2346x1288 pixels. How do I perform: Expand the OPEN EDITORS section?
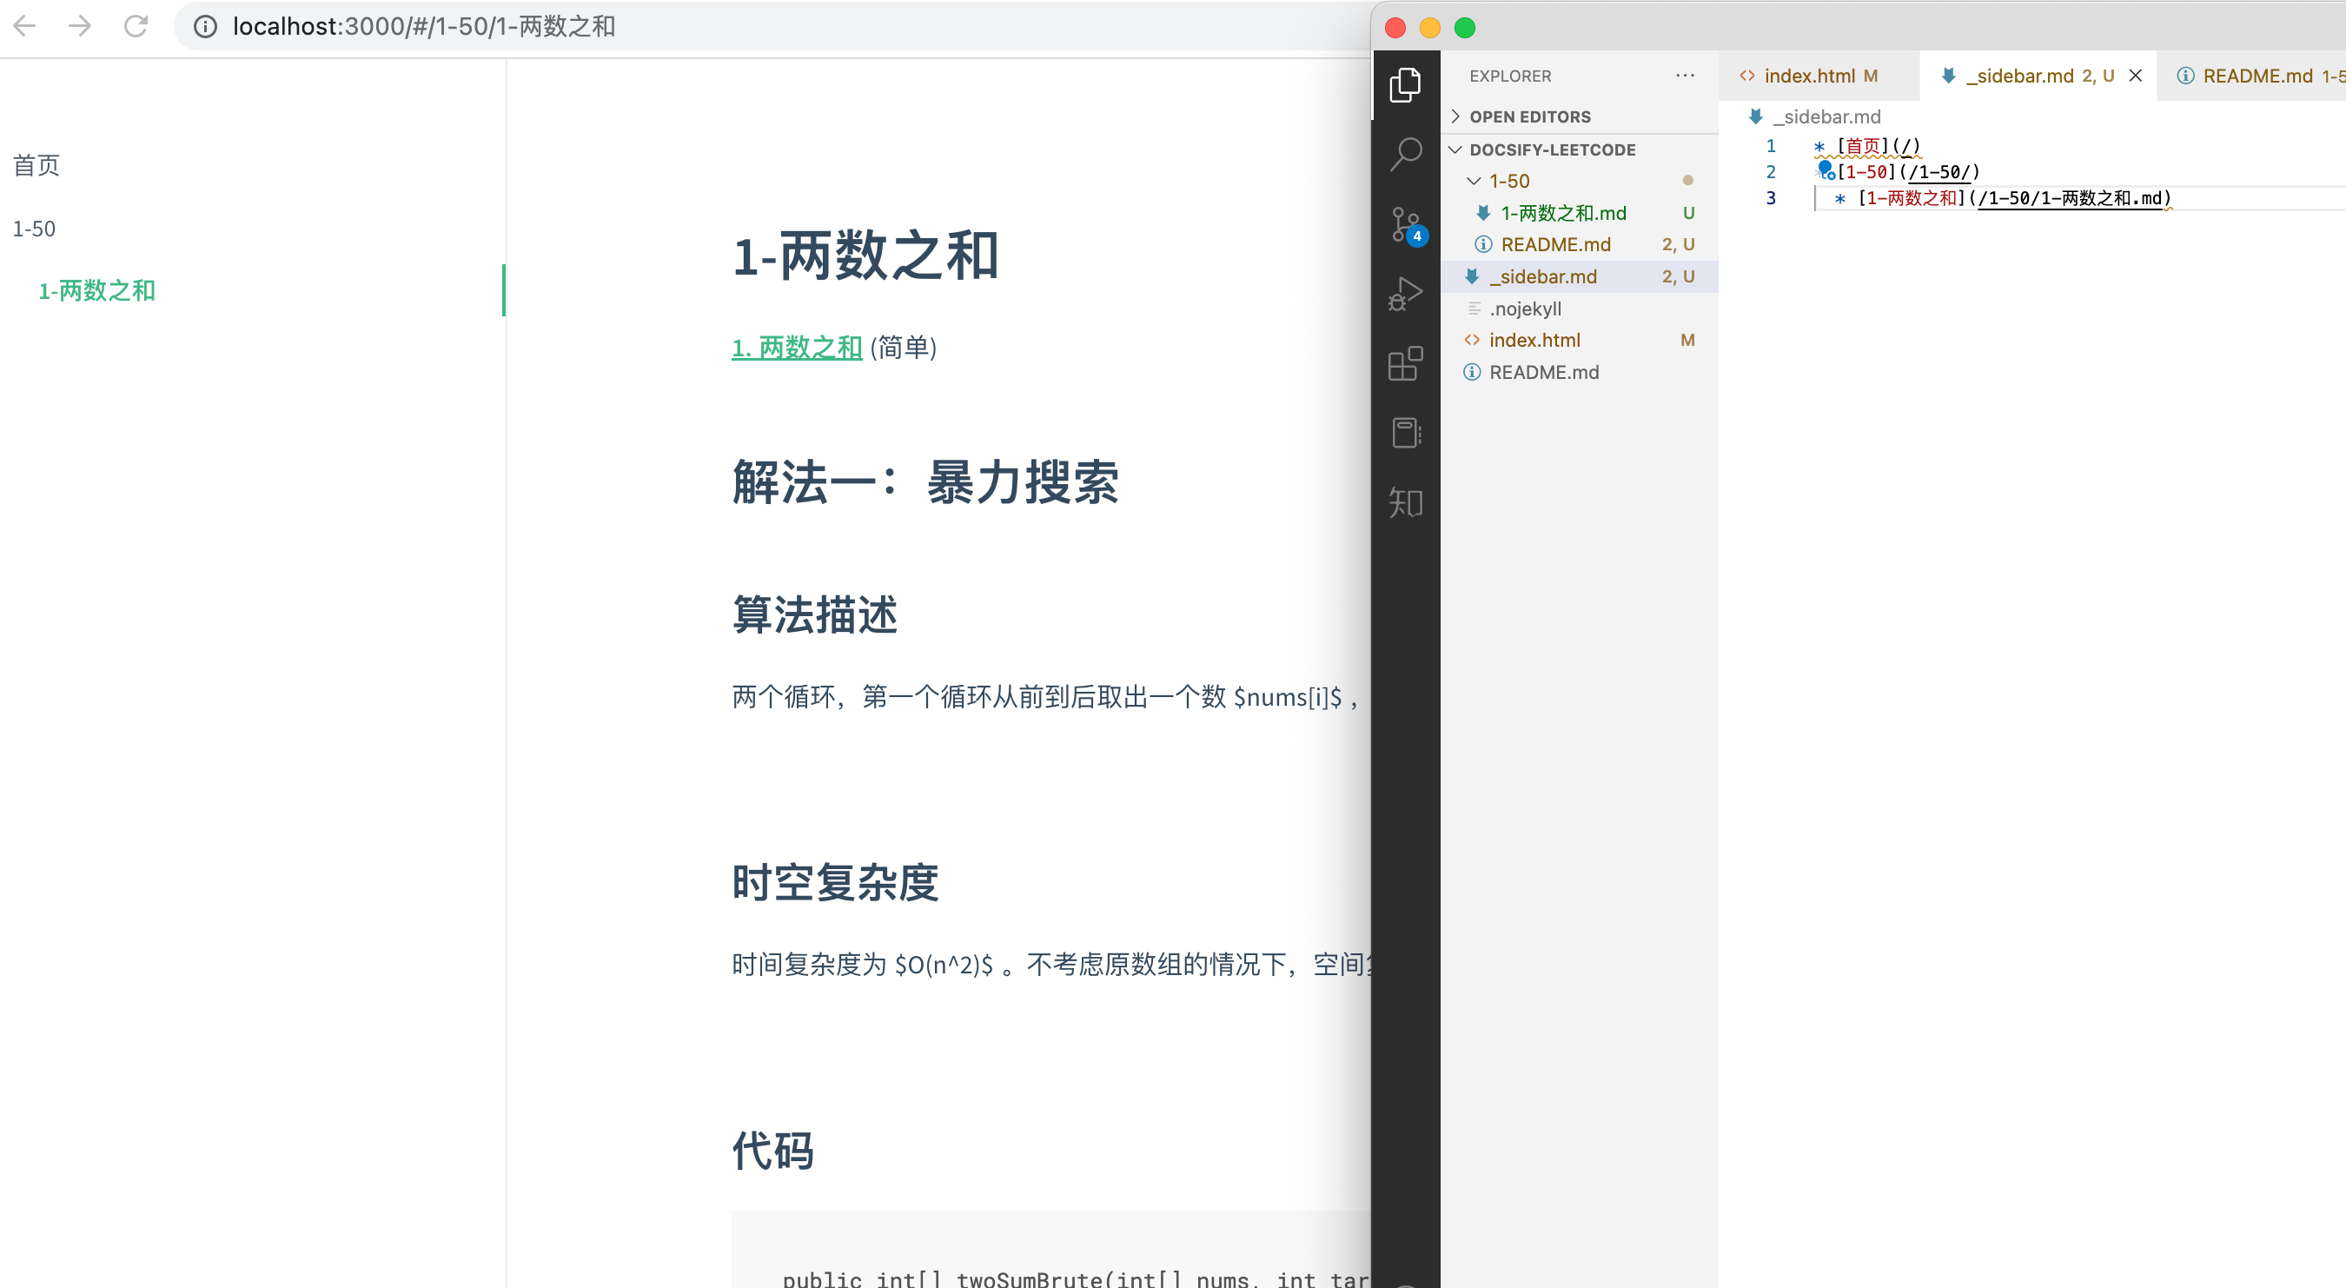point(1530,116)
